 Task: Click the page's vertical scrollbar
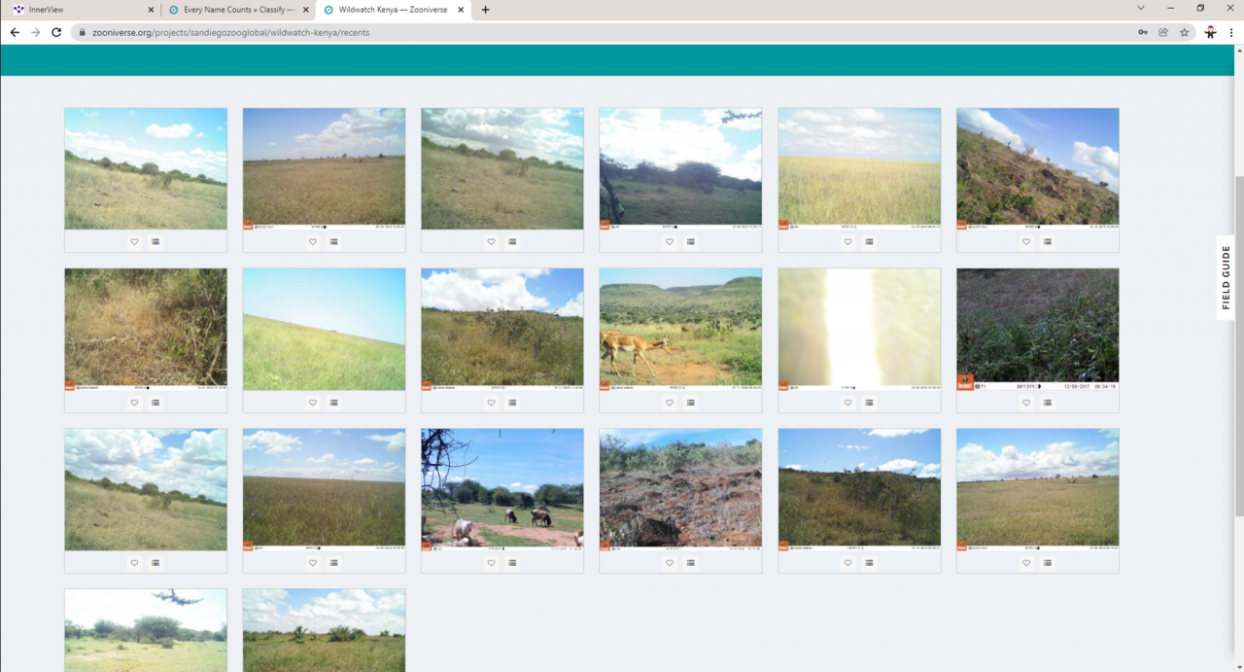[x=1238, y=345]
